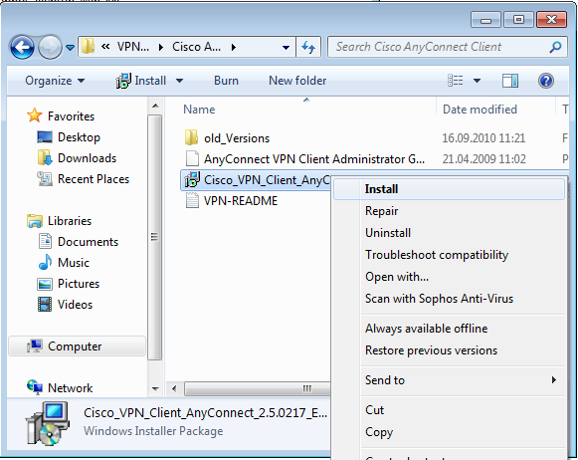Expand the Organize dropdown

tap(55, 81)
